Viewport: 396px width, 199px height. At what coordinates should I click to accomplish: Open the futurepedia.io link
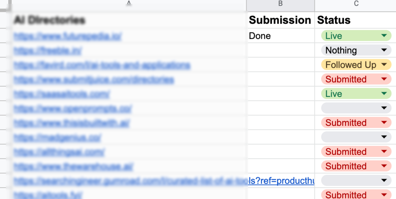coord(68,36)
